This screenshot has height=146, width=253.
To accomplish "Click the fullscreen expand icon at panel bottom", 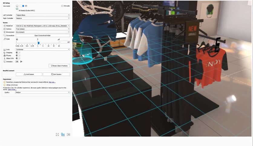I will pyautogui.click(x=57, y=135).
